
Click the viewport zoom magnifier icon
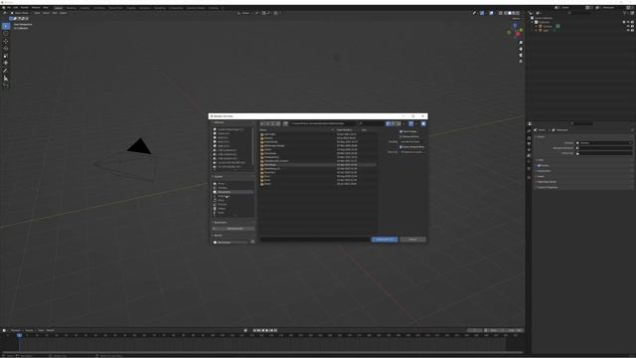pos(521,43)
